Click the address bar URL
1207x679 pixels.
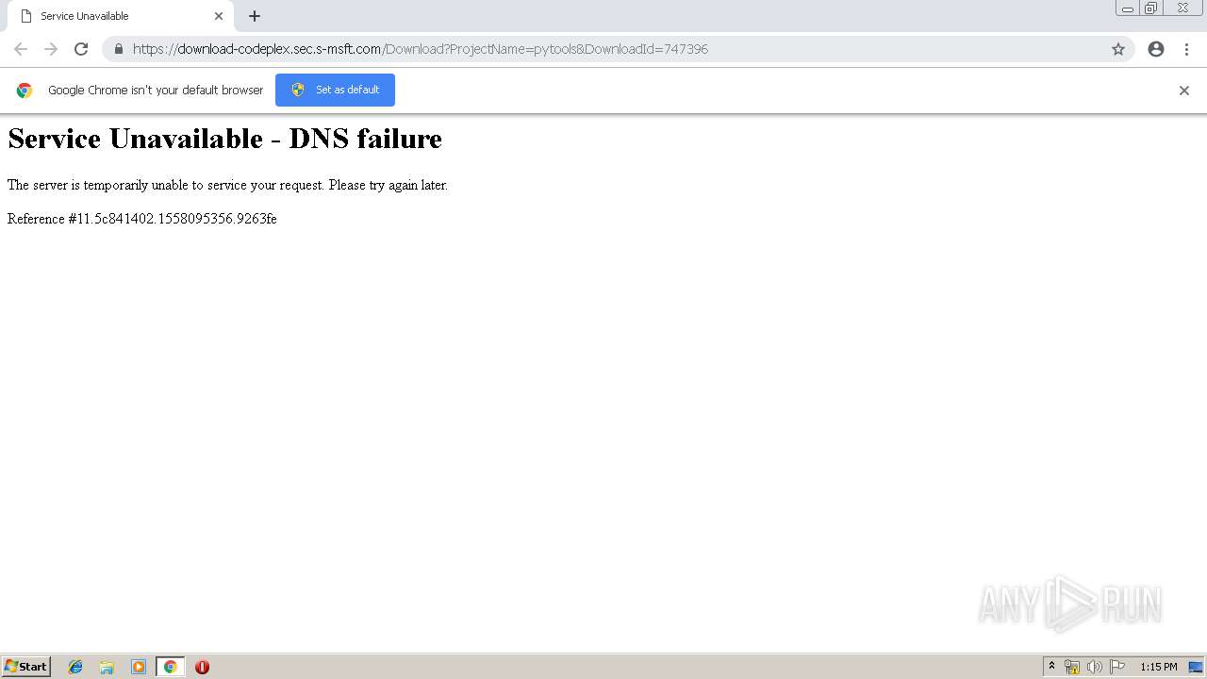tap(421, 49)
